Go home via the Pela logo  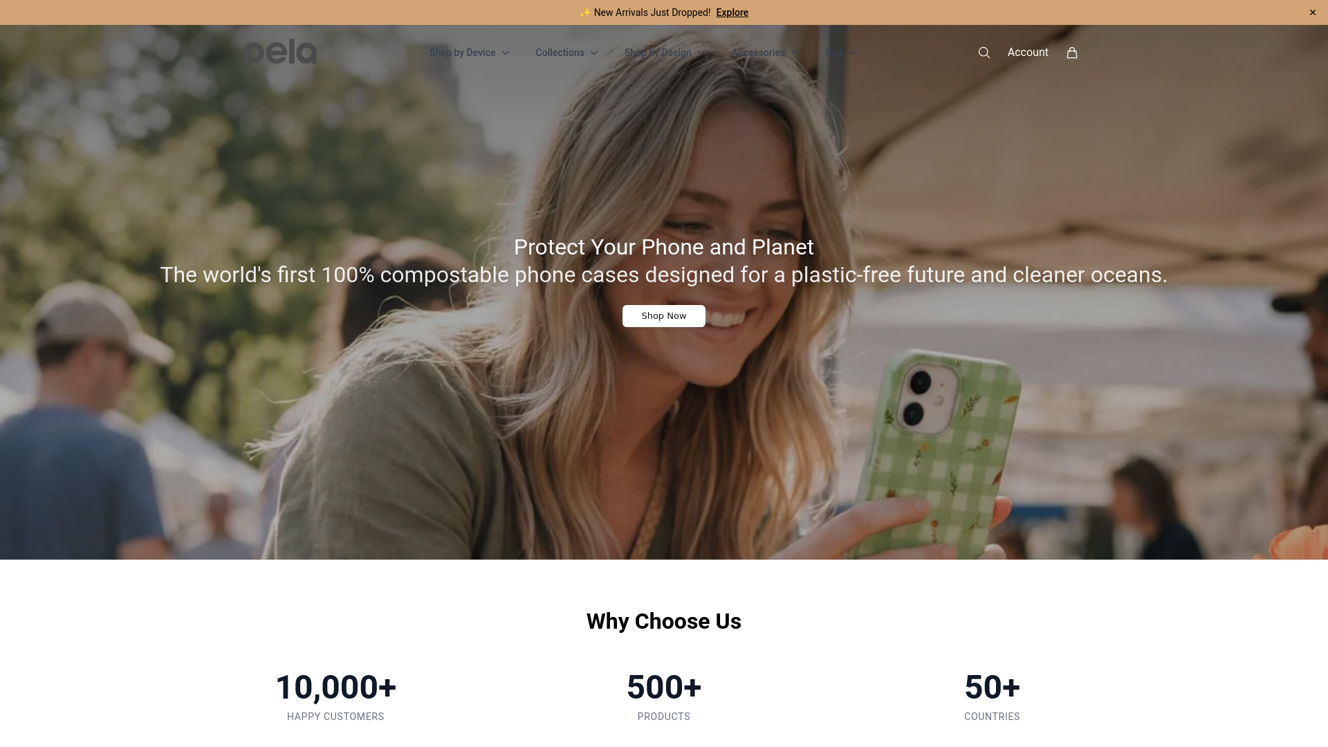[280, 52]
